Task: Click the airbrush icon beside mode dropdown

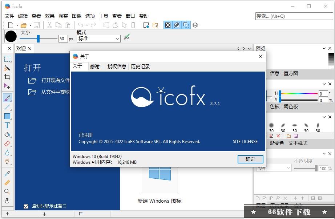Action: [127, 37]
